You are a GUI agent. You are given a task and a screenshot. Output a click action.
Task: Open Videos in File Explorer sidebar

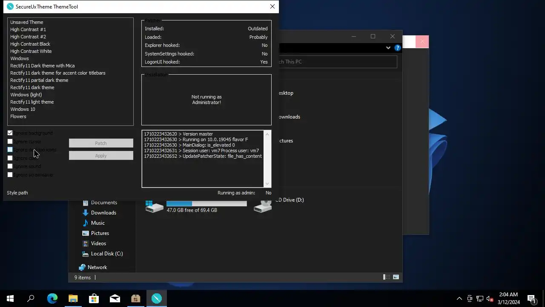pyautogui.click(x=98, y=243)
